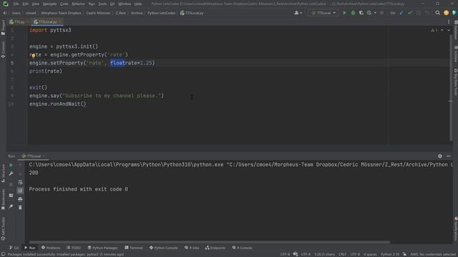Commit changes with the green checkmark
458x257 pixels.
coord(410,13)
